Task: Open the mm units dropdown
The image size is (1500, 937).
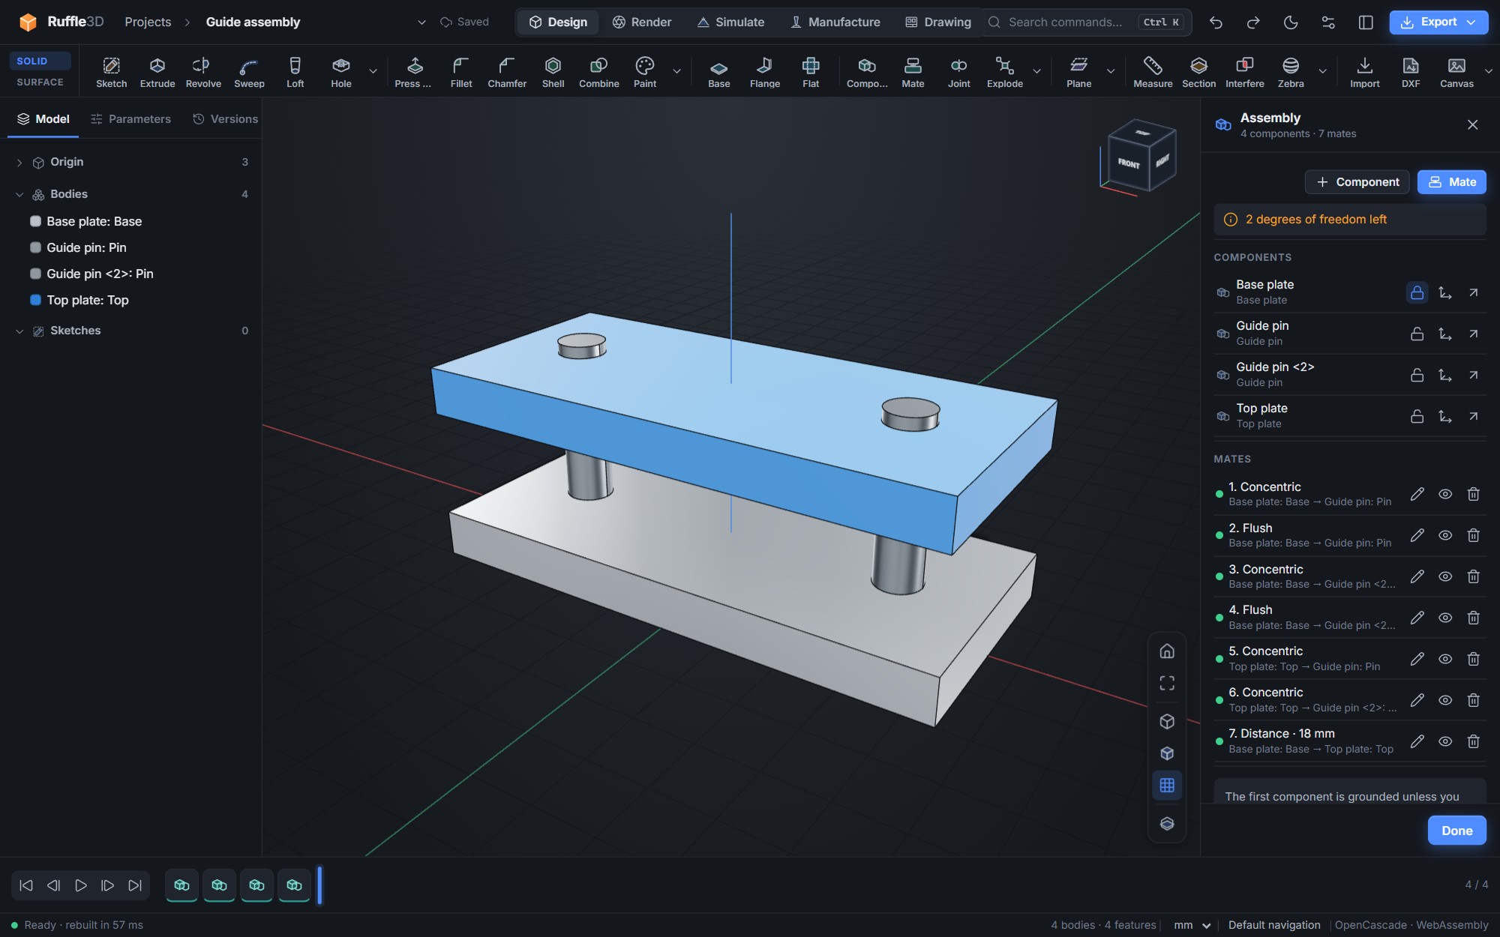Action: click(x=1192, y=925)
